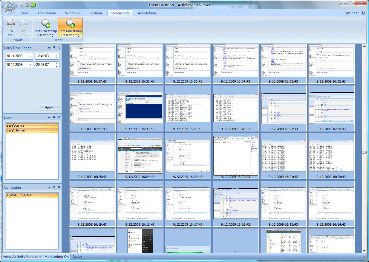Open the www.ActivityMon.com link
This screenshot has height=262, width=369.
pos(22,257)
